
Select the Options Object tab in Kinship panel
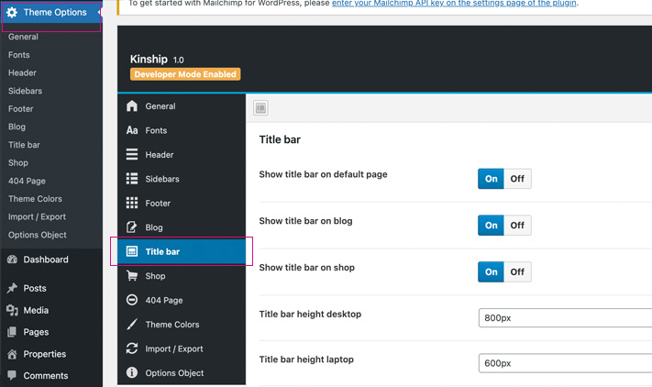click(x=182, y=372)
